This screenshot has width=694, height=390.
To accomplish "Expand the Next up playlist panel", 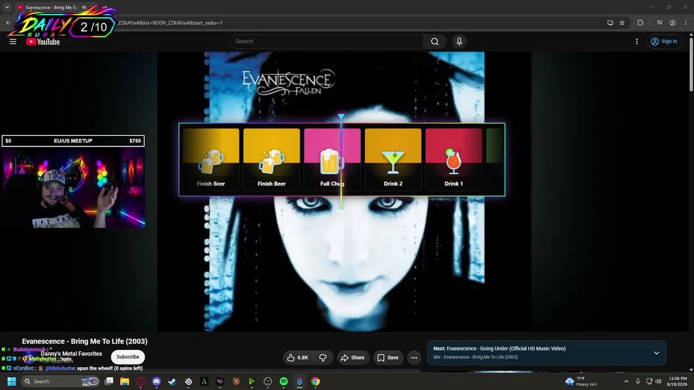I will click(x=657, y=353).
